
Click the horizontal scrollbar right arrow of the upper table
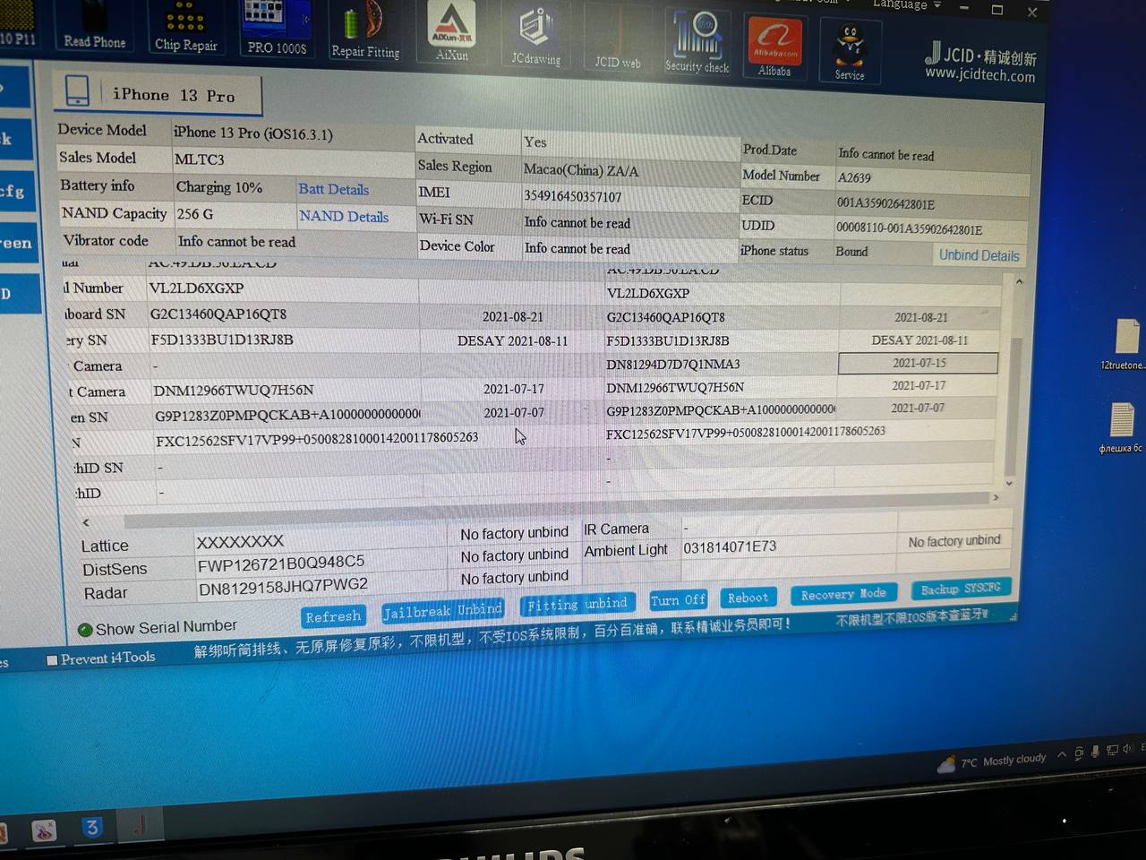[x=996, y=497]
